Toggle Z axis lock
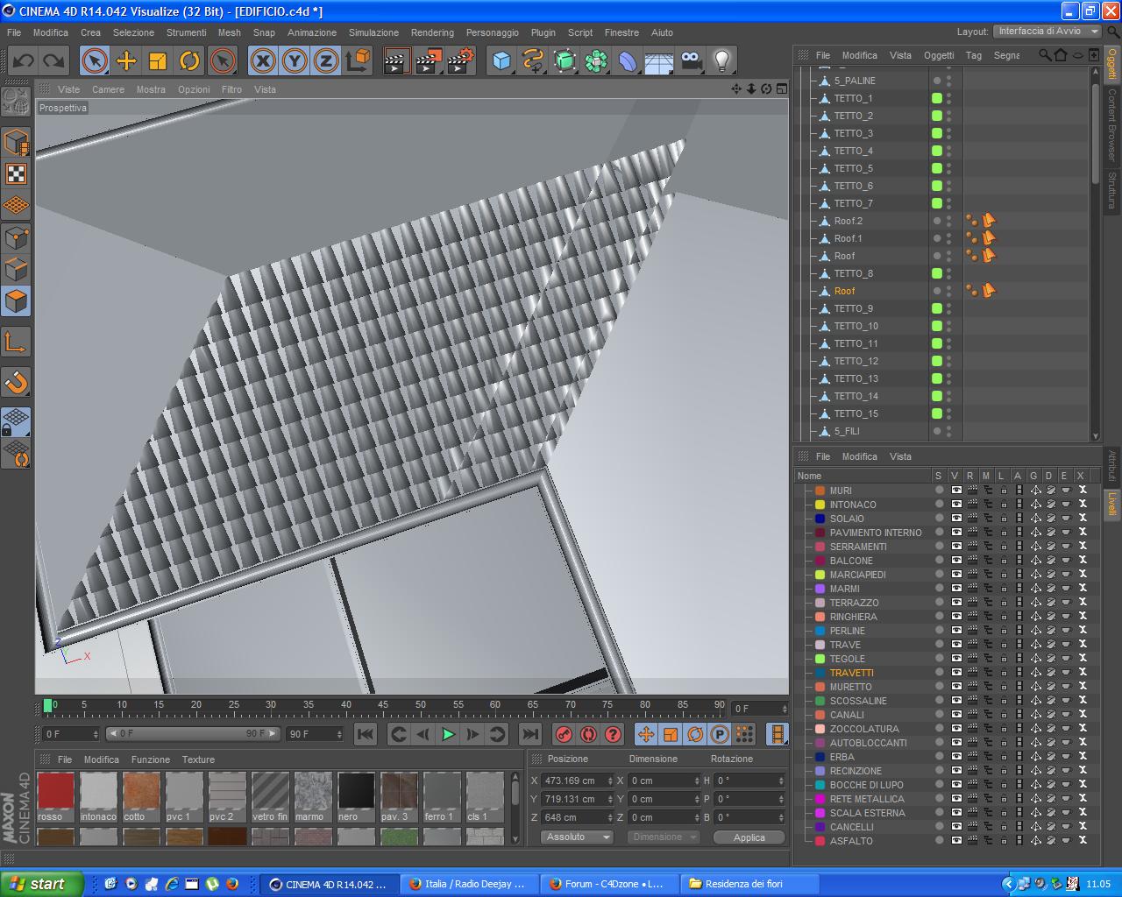Image resolution: width=1122 pixels, height=897 pixels. 326,61
